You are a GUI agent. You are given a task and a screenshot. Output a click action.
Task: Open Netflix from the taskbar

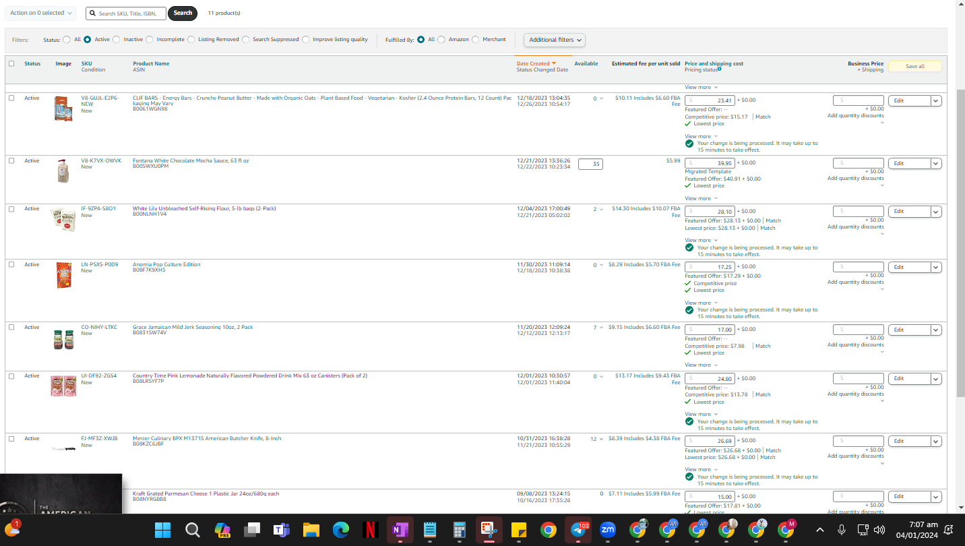click(370, 530)
